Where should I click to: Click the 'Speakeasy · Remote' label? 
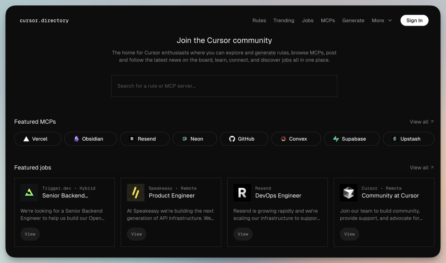pos(172,188)
